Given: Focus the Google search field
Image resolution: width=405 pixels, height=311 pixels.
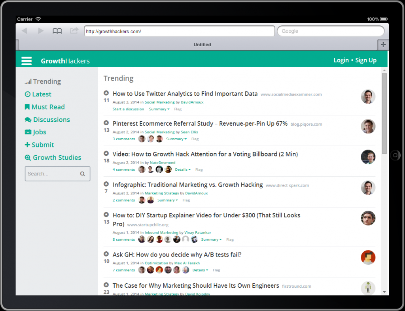Looking at the screenshot, I should [x=331, y=31].
